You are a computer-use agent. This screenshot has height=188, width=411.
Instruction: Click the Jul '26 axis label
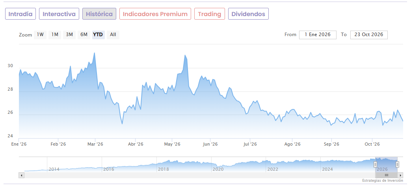tap(250, 144)
